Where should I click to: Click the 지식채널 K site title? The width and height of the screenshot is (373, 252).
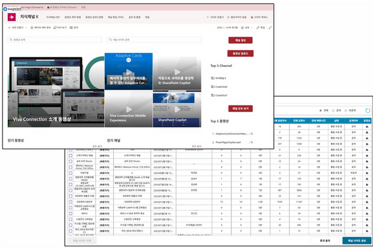coord(29,17)
